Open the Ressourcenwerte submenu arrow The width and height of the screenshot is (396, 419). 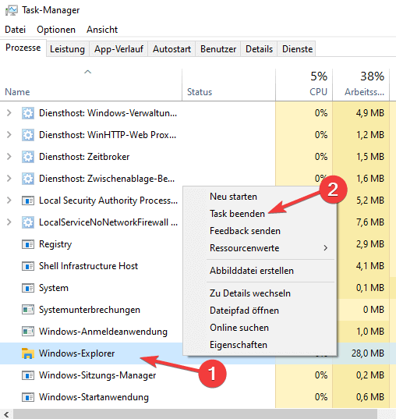coord(326,248)
